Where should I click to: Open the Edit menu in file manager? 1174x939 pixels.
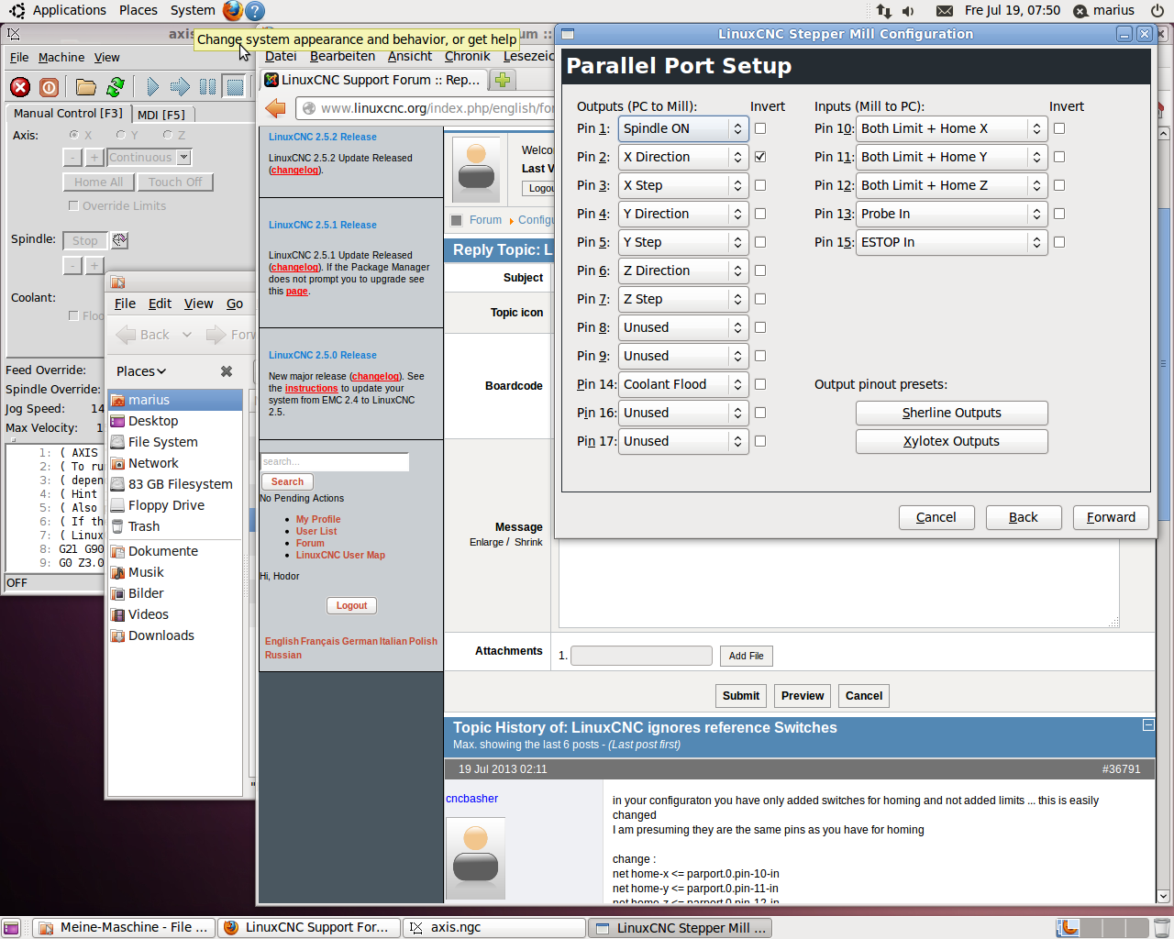point(160,304)
